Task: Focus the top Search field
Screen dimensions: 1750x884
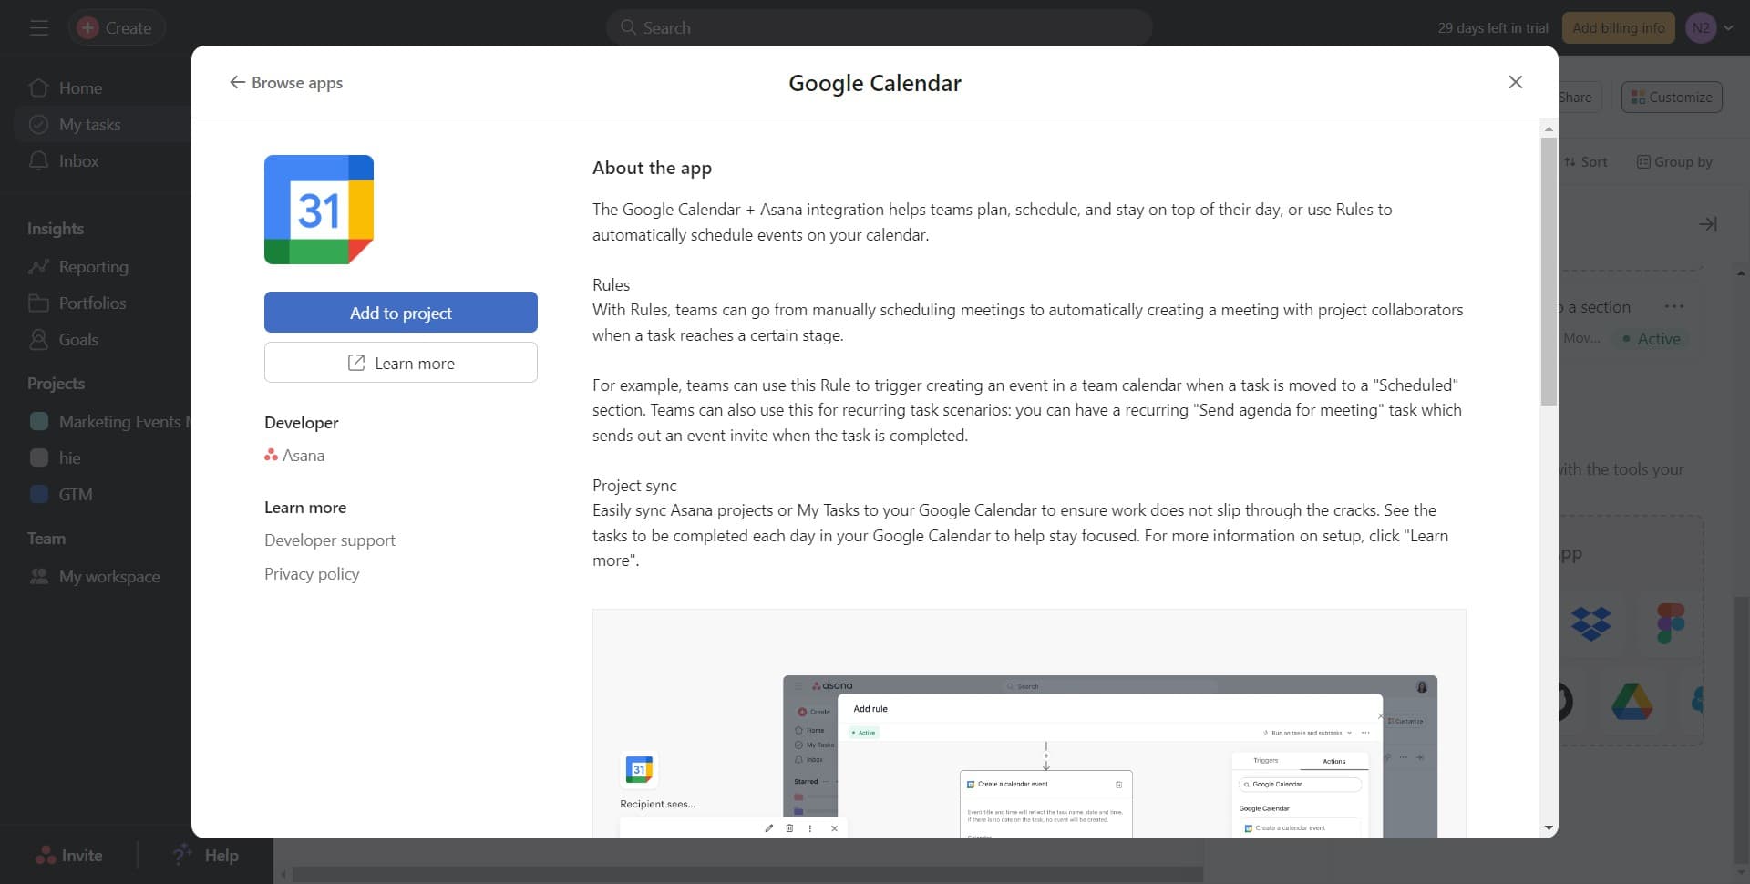Action: pos(879,28)
